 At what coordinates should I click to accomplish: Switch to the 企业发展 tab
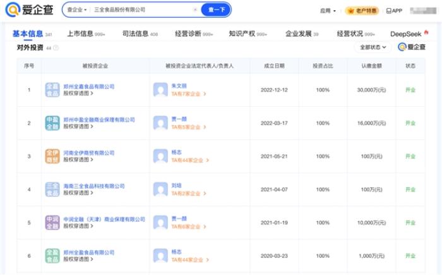coord(302,34)
